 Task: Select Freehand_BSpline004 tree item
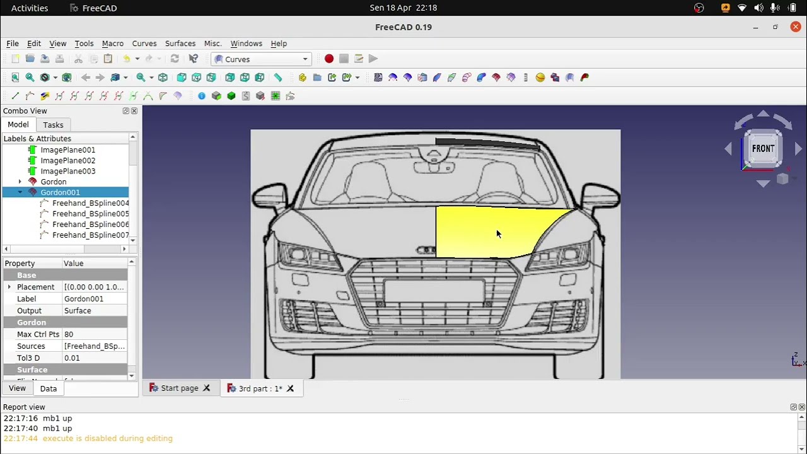click(90, 203)
